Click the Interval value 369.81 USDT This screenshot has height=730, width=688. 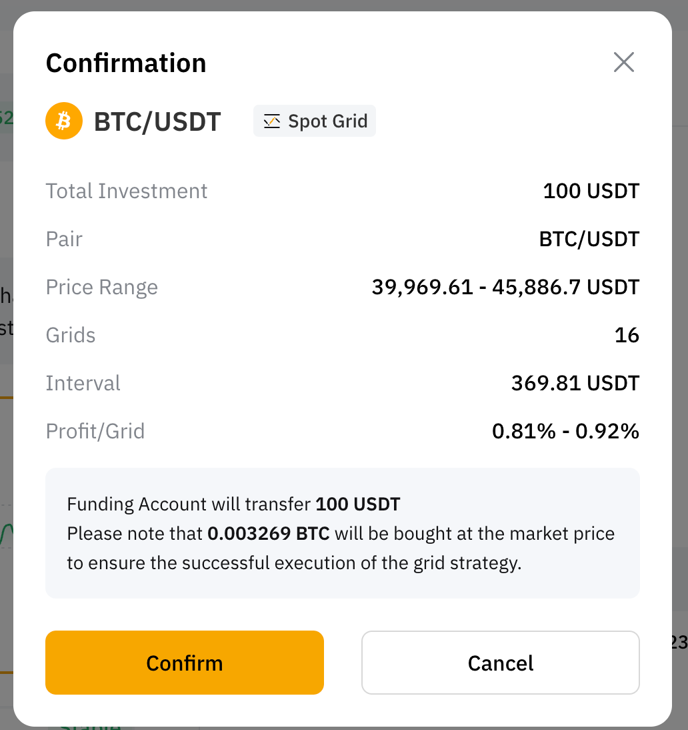click(575, 383)
